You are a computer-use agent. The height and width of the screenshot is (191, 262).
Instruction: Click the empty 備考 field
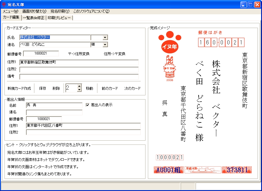click(x=79, y=77)
